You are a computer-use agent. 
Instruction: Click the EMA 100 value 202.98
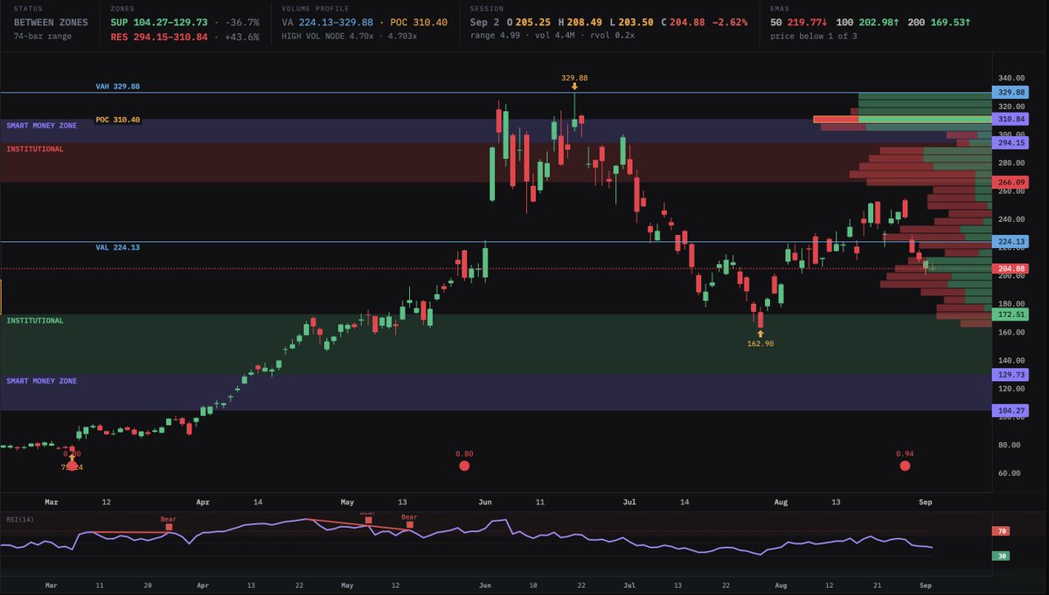[x=879, y=23]
